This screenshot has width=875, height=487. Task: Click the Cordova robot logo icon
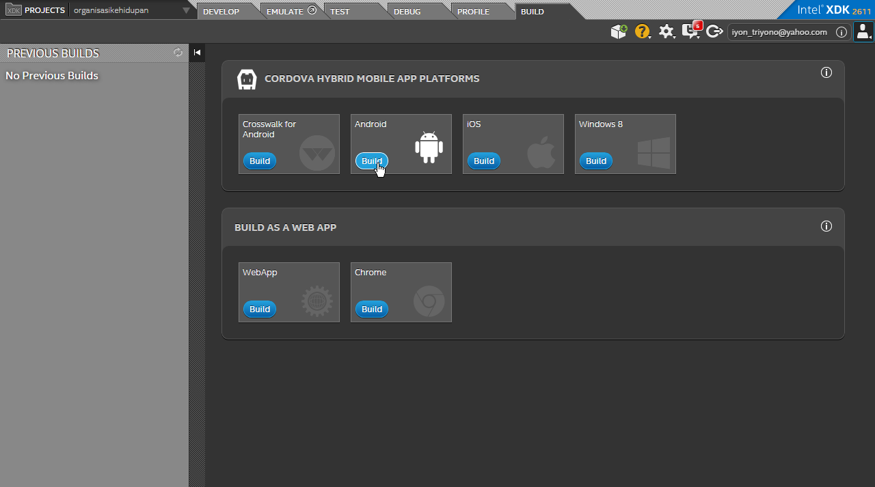(247, 79)
